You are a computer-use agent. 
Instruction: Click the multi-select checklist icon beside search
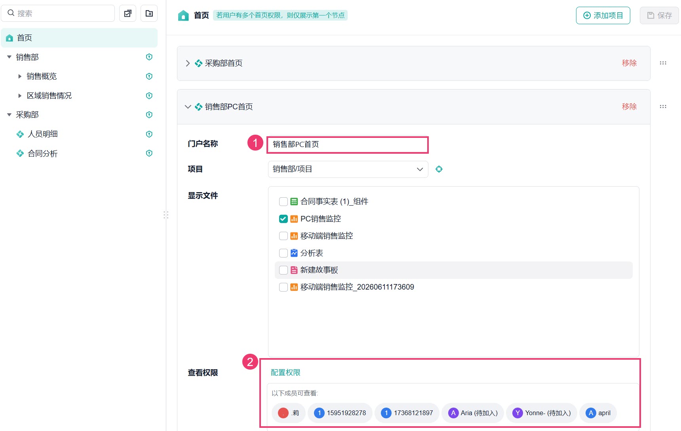pos(127,13)
